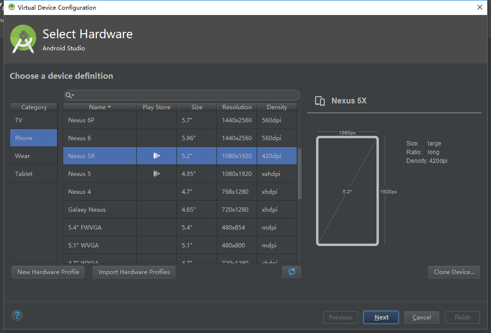Click the Play Store icon in Nexus 5X row
The width and height of the screenshot is (491, 333).
pyautogui.click(x=157, y=156)
